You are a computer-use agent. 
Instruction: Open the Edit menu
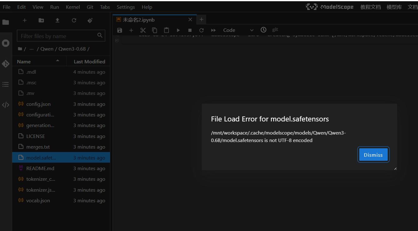point(22,7)
